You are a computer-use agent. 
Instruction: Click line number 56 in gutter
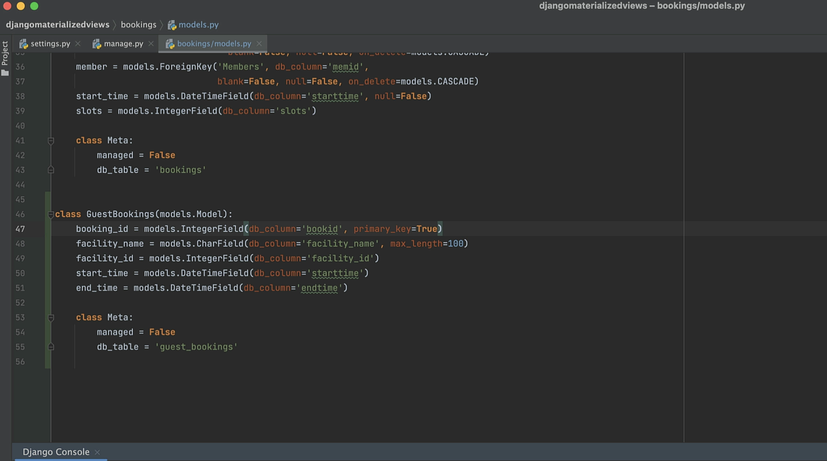pyautogui.click(x=20, y=361)
